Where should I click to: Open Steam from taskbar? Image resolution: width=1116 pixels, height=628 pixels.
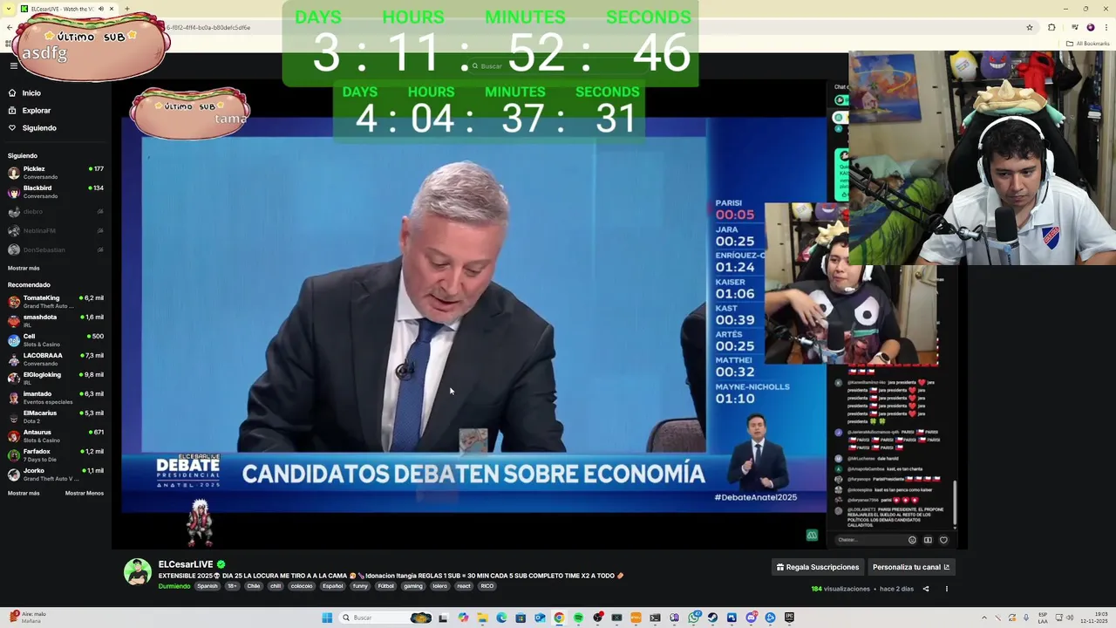(x=712, y=618)
